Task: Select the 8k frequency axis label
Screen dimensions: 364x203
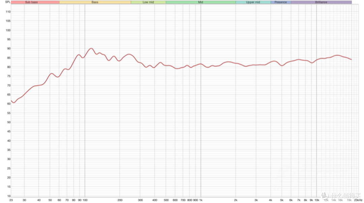Action: [305, 200]
